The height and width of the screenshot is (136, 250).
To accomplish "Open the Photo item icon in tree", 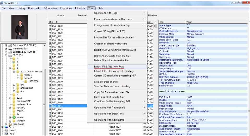I will [x=6, y=134].
